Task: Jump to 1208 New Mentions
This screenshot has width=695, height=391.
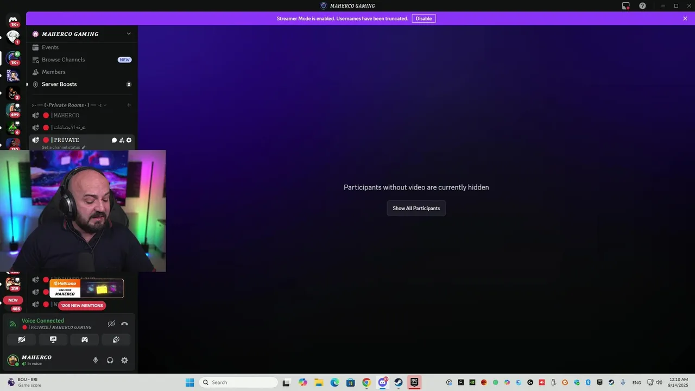Action: (x=82, y=306)
